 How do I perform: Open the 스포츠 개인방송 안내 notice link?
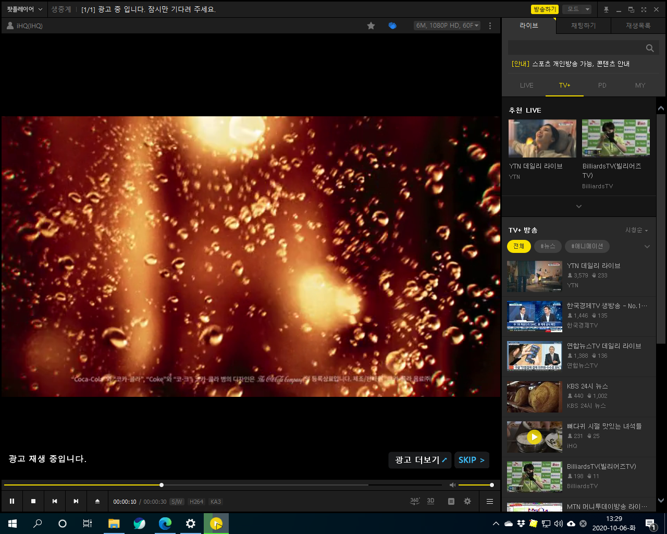pos(571,64)
